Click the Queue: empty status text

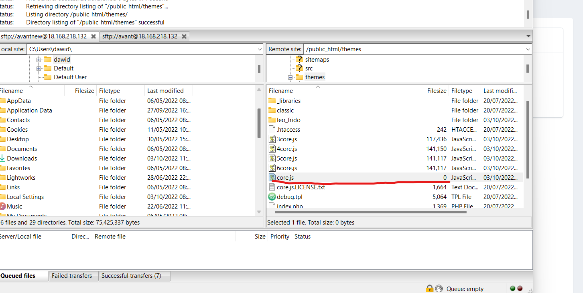tap(465, 289)
